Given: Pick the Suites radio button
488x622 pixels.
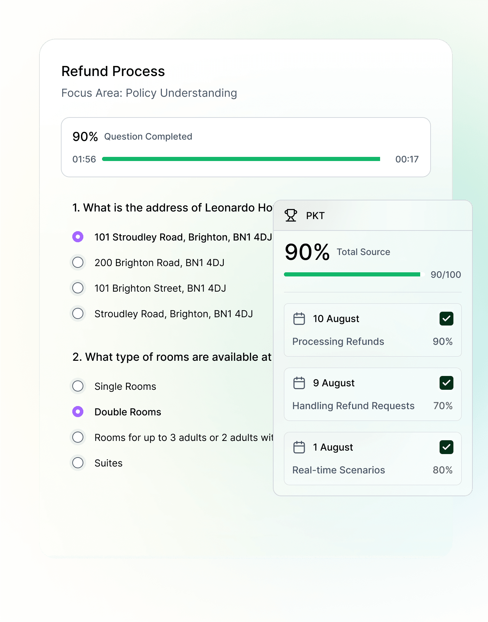Looking at the screenshot, I should point(78,463).
